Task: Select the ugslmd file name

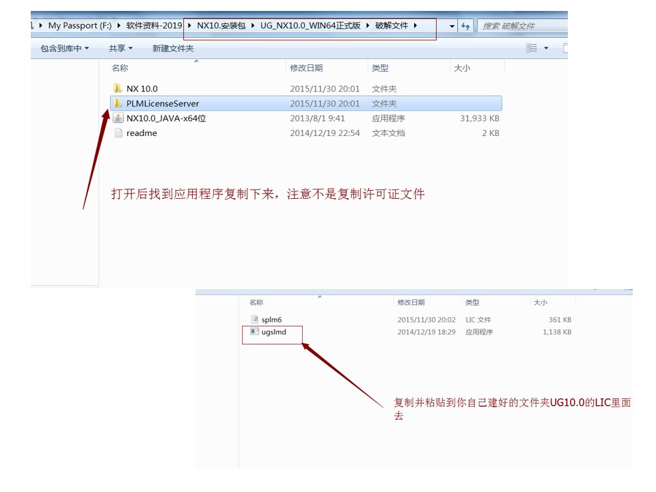Action: 273,332
